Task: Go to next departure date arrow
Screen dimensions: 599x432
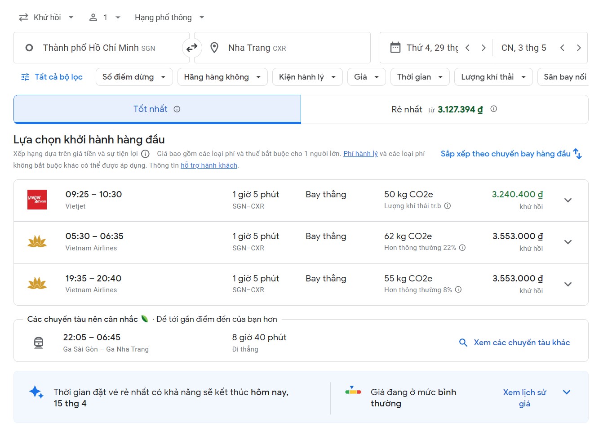Action: click(x=484, y=48)
